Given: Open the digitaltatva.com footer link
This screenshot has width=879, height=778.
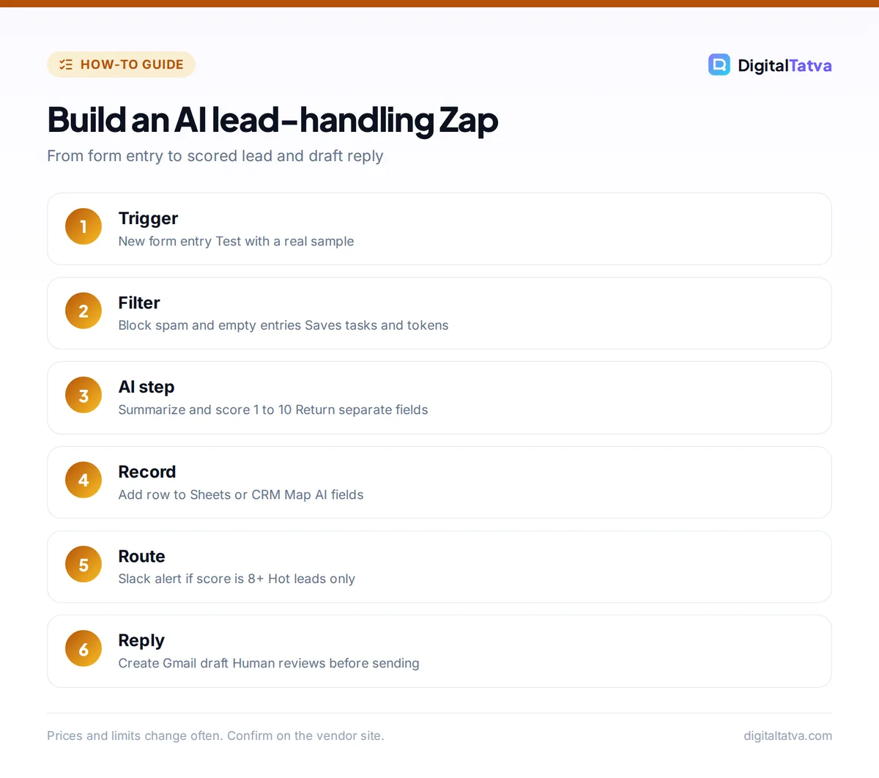Looking at the screenshot, I should pos(787,736).
